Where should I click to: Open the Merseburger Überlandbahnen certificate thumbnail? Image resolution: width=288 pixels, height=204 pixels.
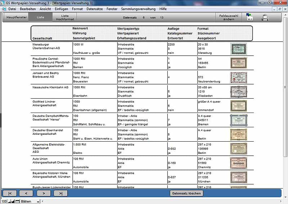pyautogui.click(x=238, y=48)
